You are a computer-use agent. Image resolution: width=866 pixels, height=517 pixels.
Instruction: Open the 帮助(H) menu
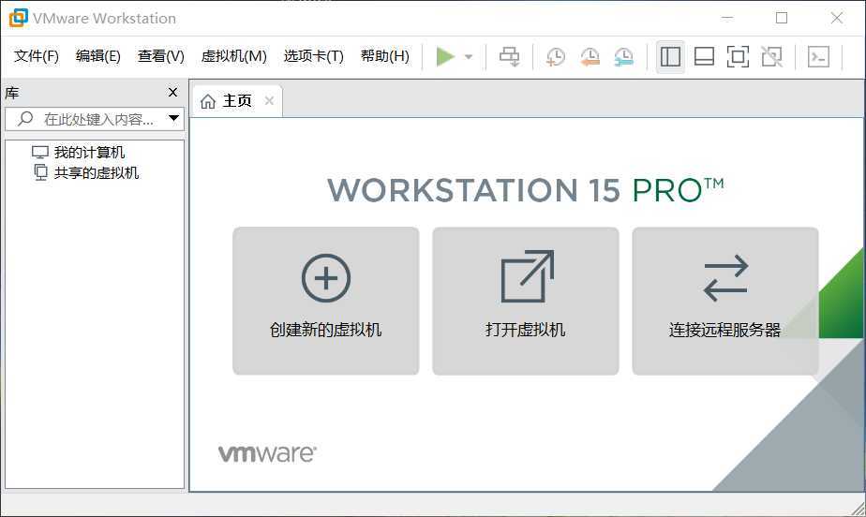point(385,56)
